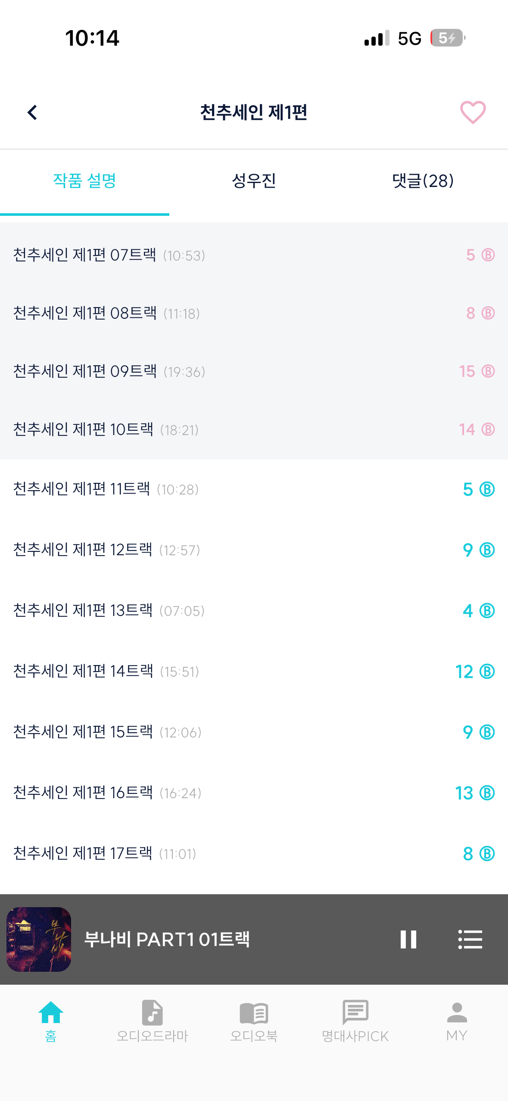Pause the playing 부나비 track

pos(408,939)
